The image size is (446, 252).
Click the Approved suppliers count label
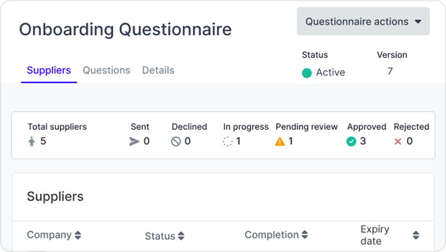pos(363,141)
